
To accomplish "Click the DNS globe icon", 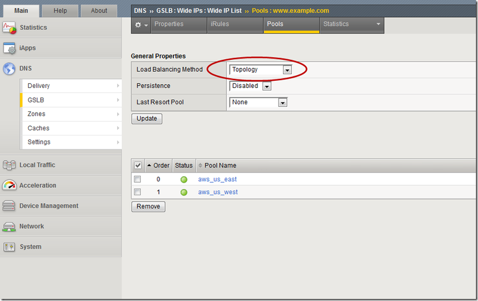I will coord(9,69).
